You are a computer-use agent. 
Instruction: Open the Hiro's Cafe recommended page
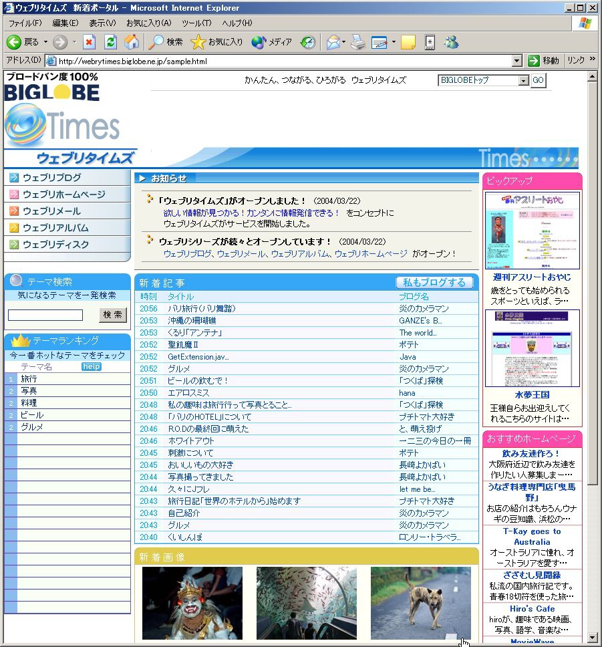[533, 609]
